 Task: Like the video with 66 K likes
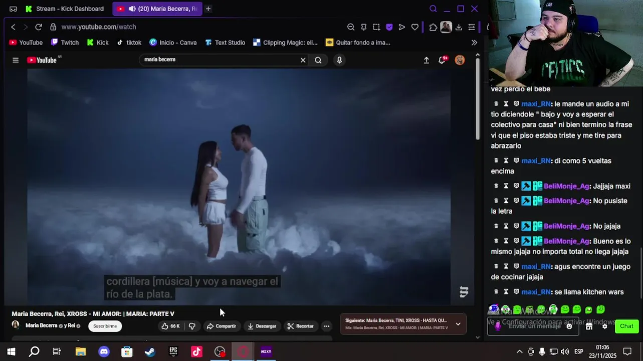click(x=170, y=326)
